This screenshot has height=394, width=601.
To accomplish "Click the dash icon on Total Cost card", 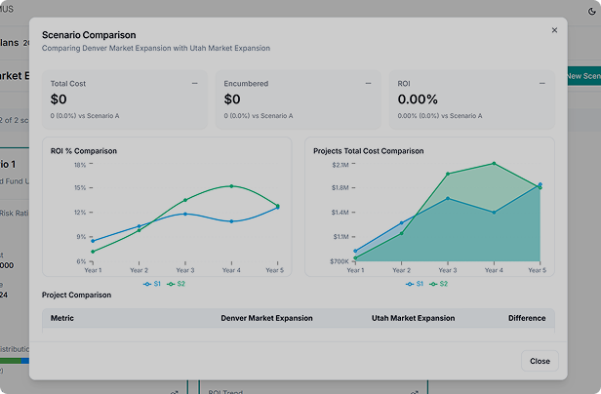I will [195, 83].
